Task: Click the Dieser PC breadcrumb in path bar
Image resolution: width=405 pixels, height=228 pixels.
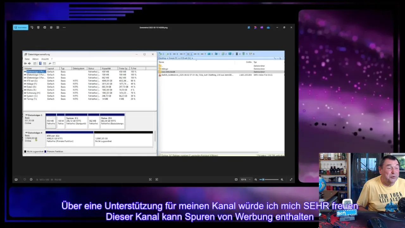Action: tap(173, 58)
